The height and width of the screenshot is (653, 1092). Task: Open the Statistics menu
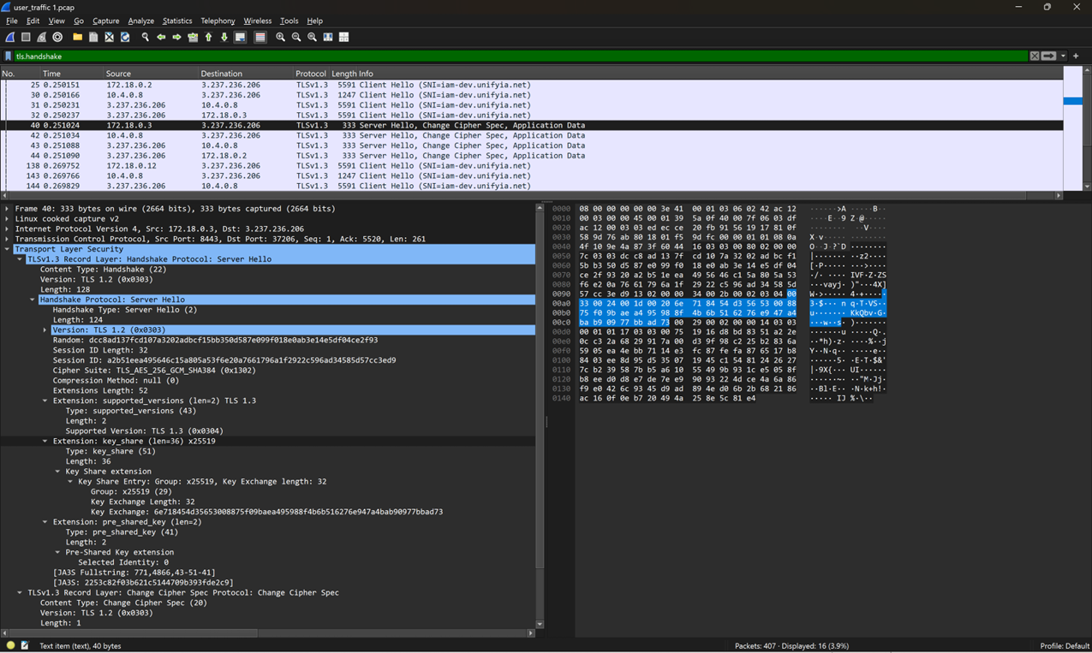click(x=177, y=21)
